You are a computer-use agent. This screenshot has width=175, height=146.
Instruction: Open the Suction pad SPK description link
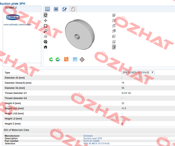(x=93, y=138)
